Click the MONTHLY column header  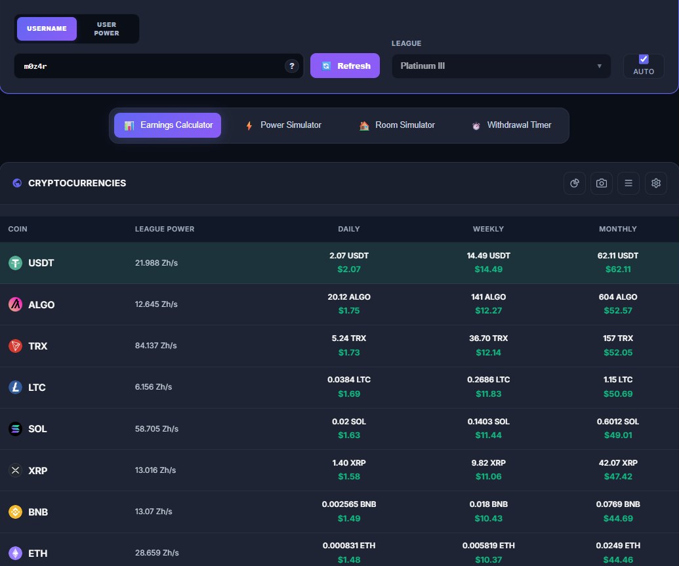click(618, 229)
